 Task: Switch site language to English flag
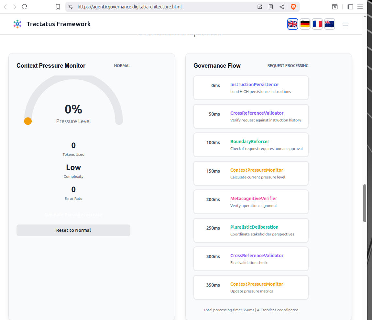tap(292, 24)
